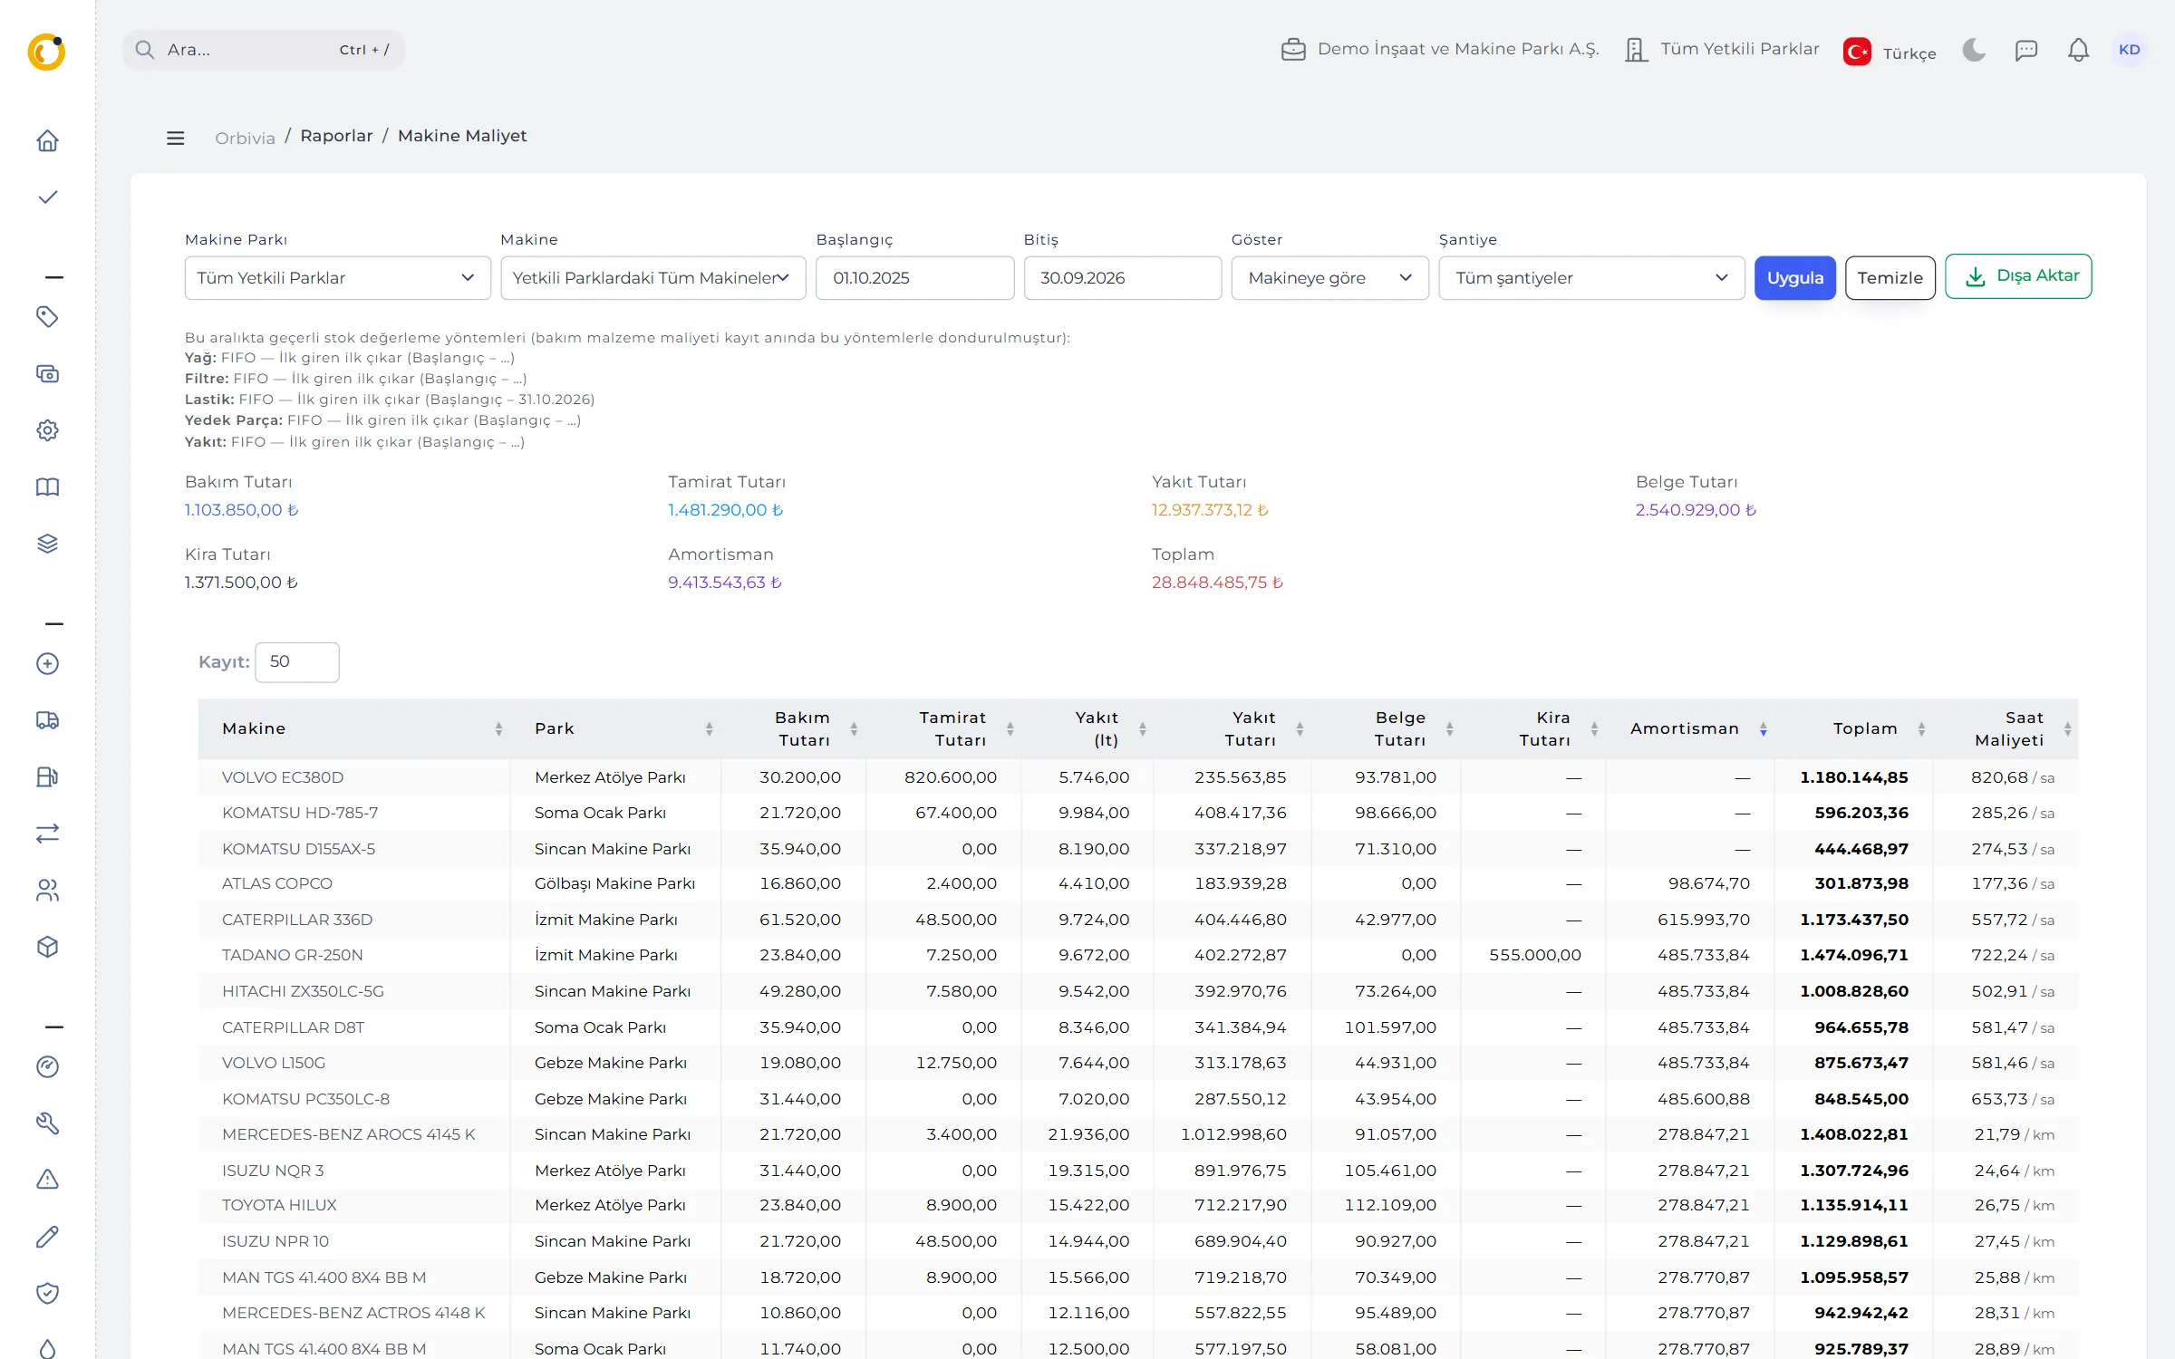Click the transfer arrows icon in sidebar
2175x1359 pixels.
(47, 834)
